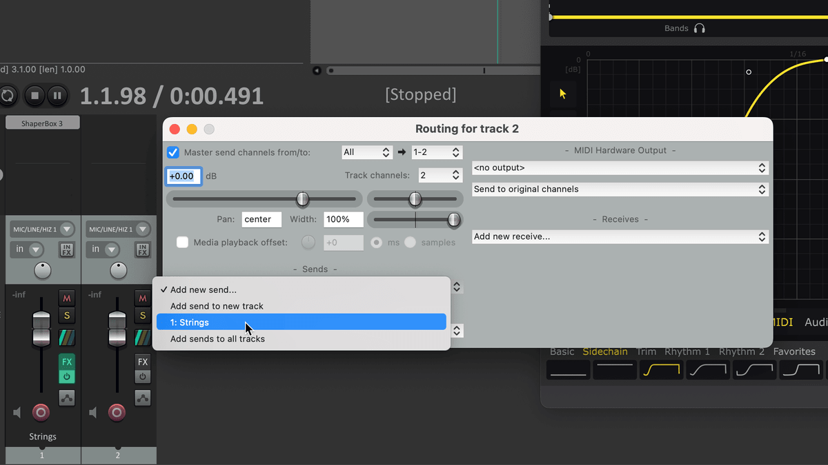Select 'Add send to new track' option
This screenshot has height=465, width=828.
[x=217, y=306]
